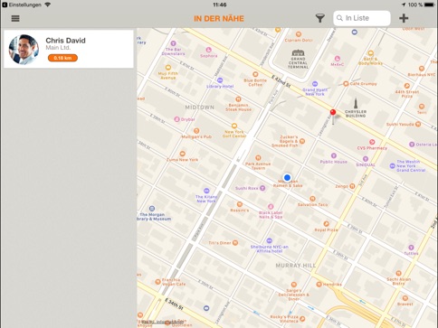The width and height of the screenshot is (438, 328).
Task: Click the In der Nähe title
Action: coord(219,18)
